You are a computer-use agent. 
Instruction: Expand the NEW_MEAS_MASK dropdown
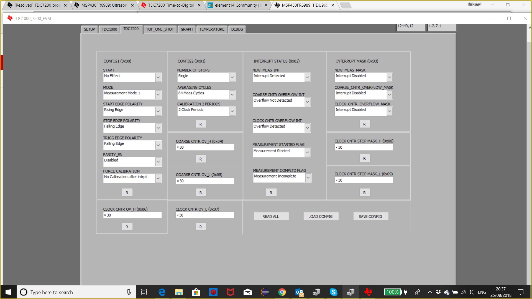point(389,78)
